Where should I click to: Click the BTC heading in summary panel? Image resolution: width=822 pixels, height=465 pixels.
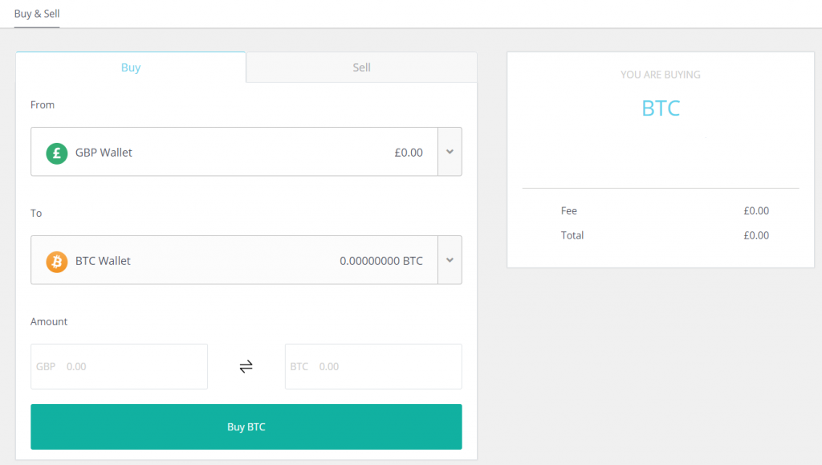[661, 108]
